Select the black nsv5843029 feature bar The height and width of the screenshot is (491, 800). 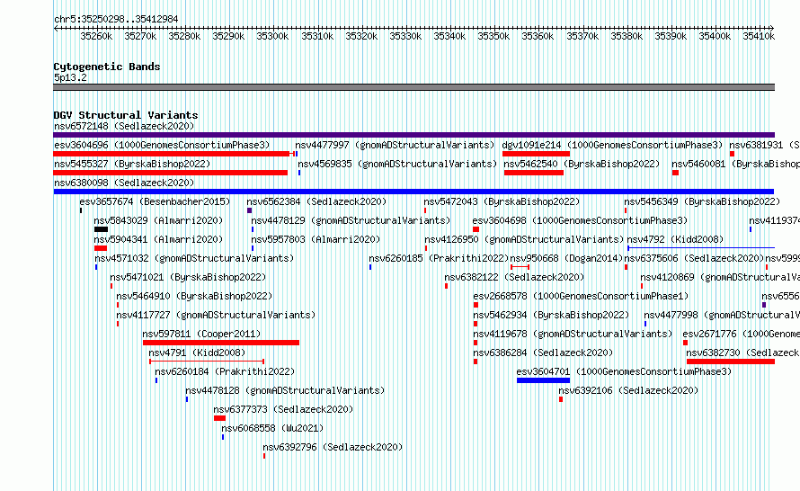(x=101, y=229)
